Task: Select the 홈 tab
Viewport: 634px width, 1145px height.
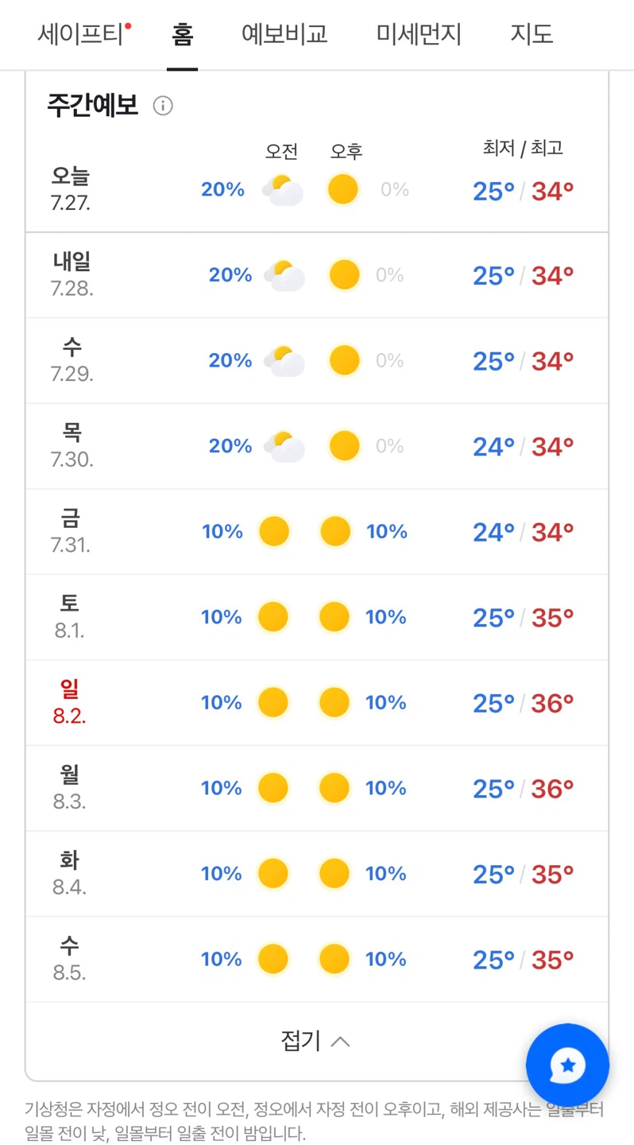Action: [182, 34]
